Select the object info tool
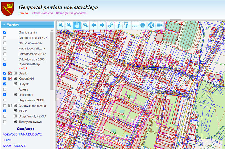The height and width of the screenshot is (149, 225). point(118,25)
